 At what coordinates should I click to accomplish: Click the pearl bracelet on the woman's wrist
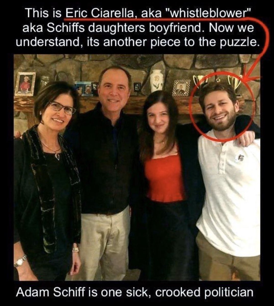(x=75, y=249)
